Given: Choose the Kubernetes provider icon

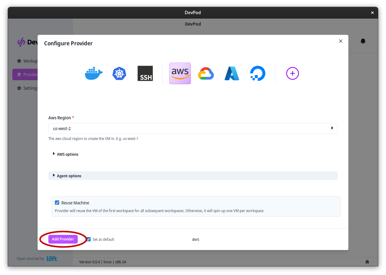Looking at the screenshot, I should [x=119, y=73].
